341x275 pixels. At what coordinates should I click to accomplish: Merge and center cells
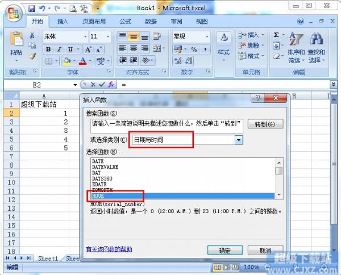(157, 49)
